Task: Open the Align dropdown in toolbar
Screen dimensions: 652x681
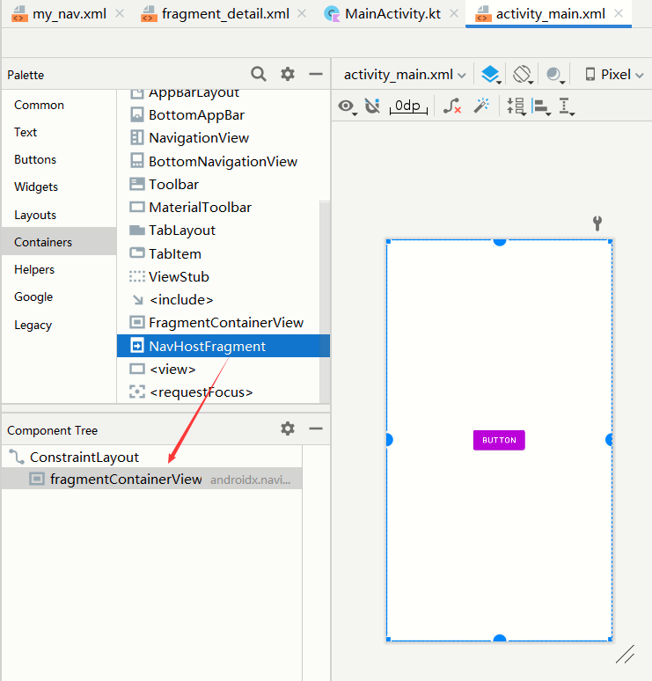Action: tap(542, 106)
